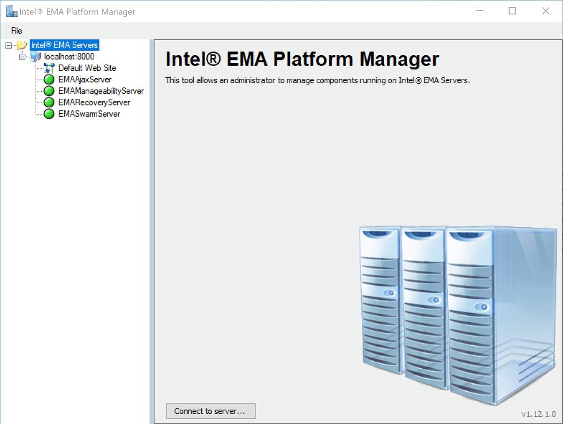Collapse the localhost:8000 tree node
Screen dimensions: 563x424
pos(22,57)
